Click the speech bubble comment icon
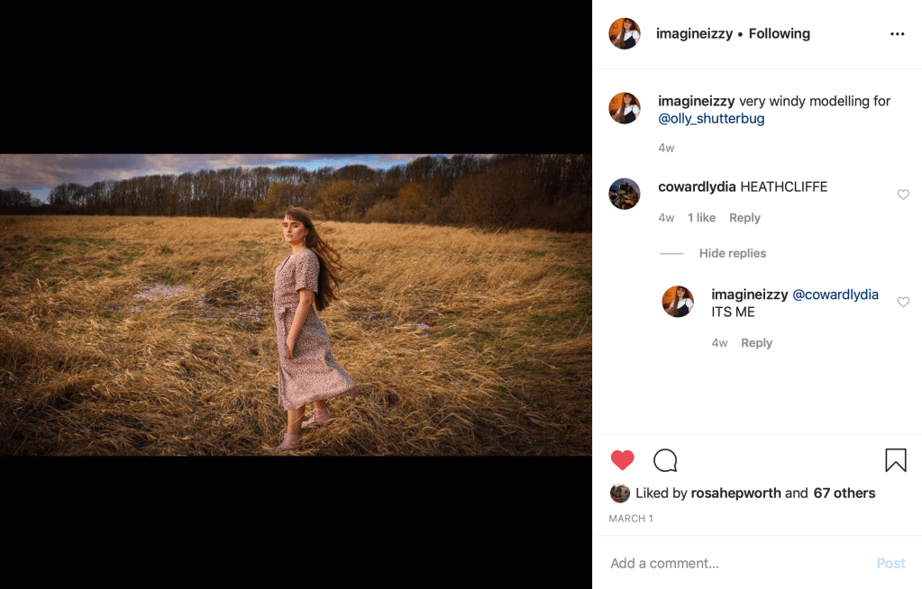Image resolution: width=922 pixels, height=589 pixels. pos(665,461)
